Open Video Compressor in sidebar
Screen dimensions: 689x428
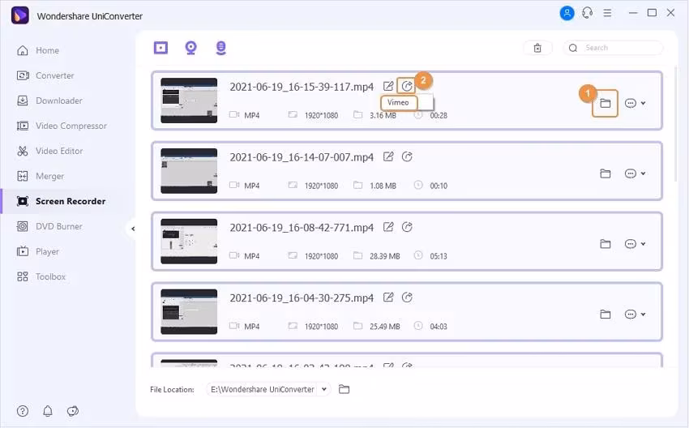click(62, 126)
